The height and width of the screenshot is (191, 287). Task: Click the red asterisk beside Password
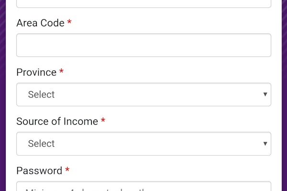67,170
